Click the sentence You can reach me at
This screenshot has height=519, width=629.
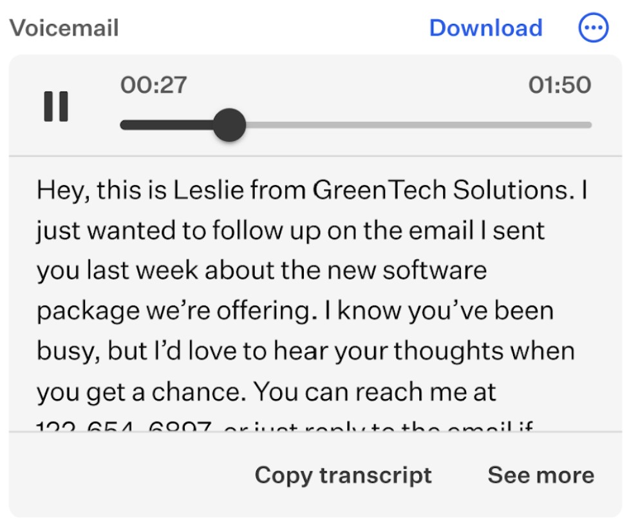[x=375, y=391]
